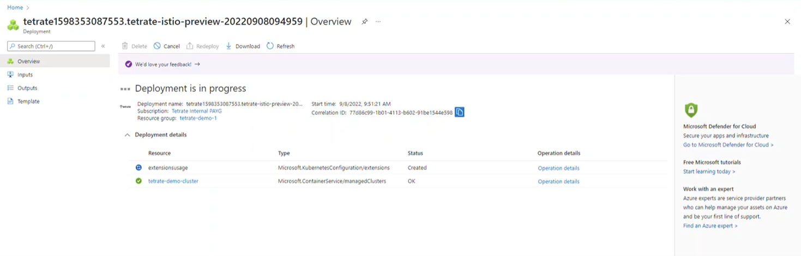The image size is (801, 256).
Task: Close the deployment overview blade
Action: [787, 22]
